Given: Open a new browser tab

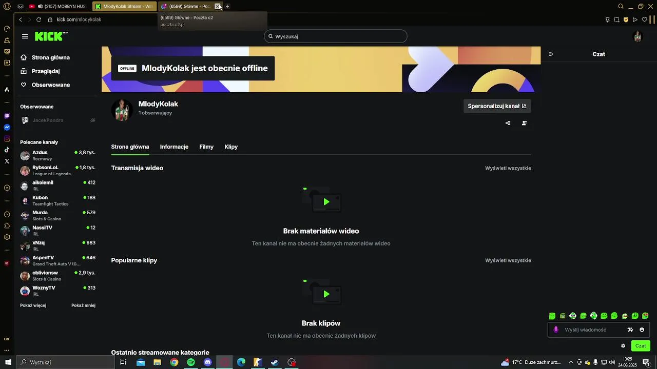Looking at the screenshot, I should (x=227, y=7).
